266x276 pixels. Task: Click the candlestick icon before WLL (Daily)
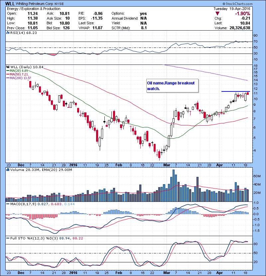(8, 67)
